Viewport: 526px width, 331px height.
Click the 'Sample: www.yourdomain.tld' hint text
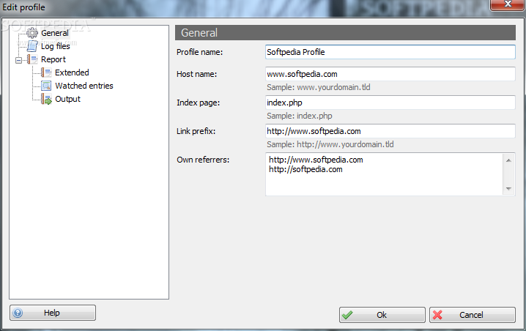coord(319,88)
